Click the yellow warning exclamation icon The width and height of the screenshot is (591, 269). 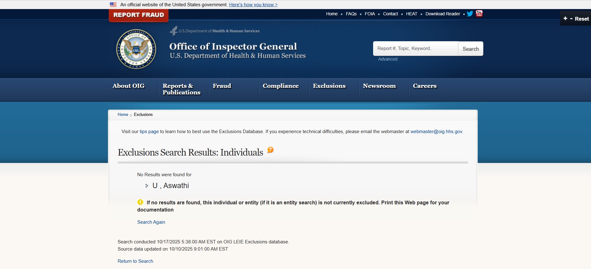click(140, 202)
